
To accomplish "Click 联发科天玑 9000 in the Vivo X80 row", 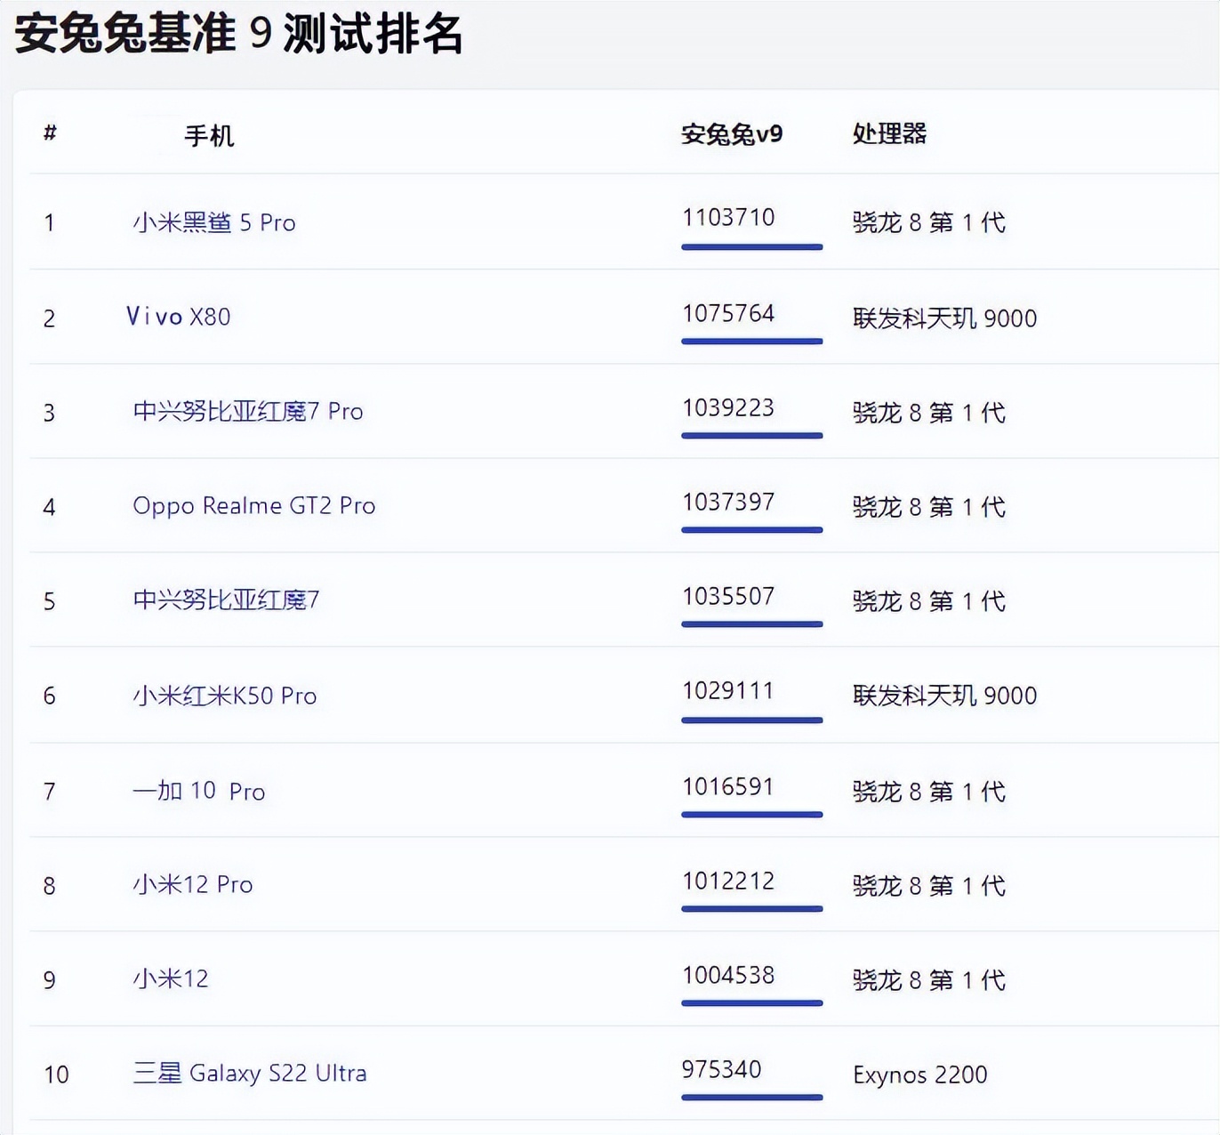I will click(x=944, y=318).
